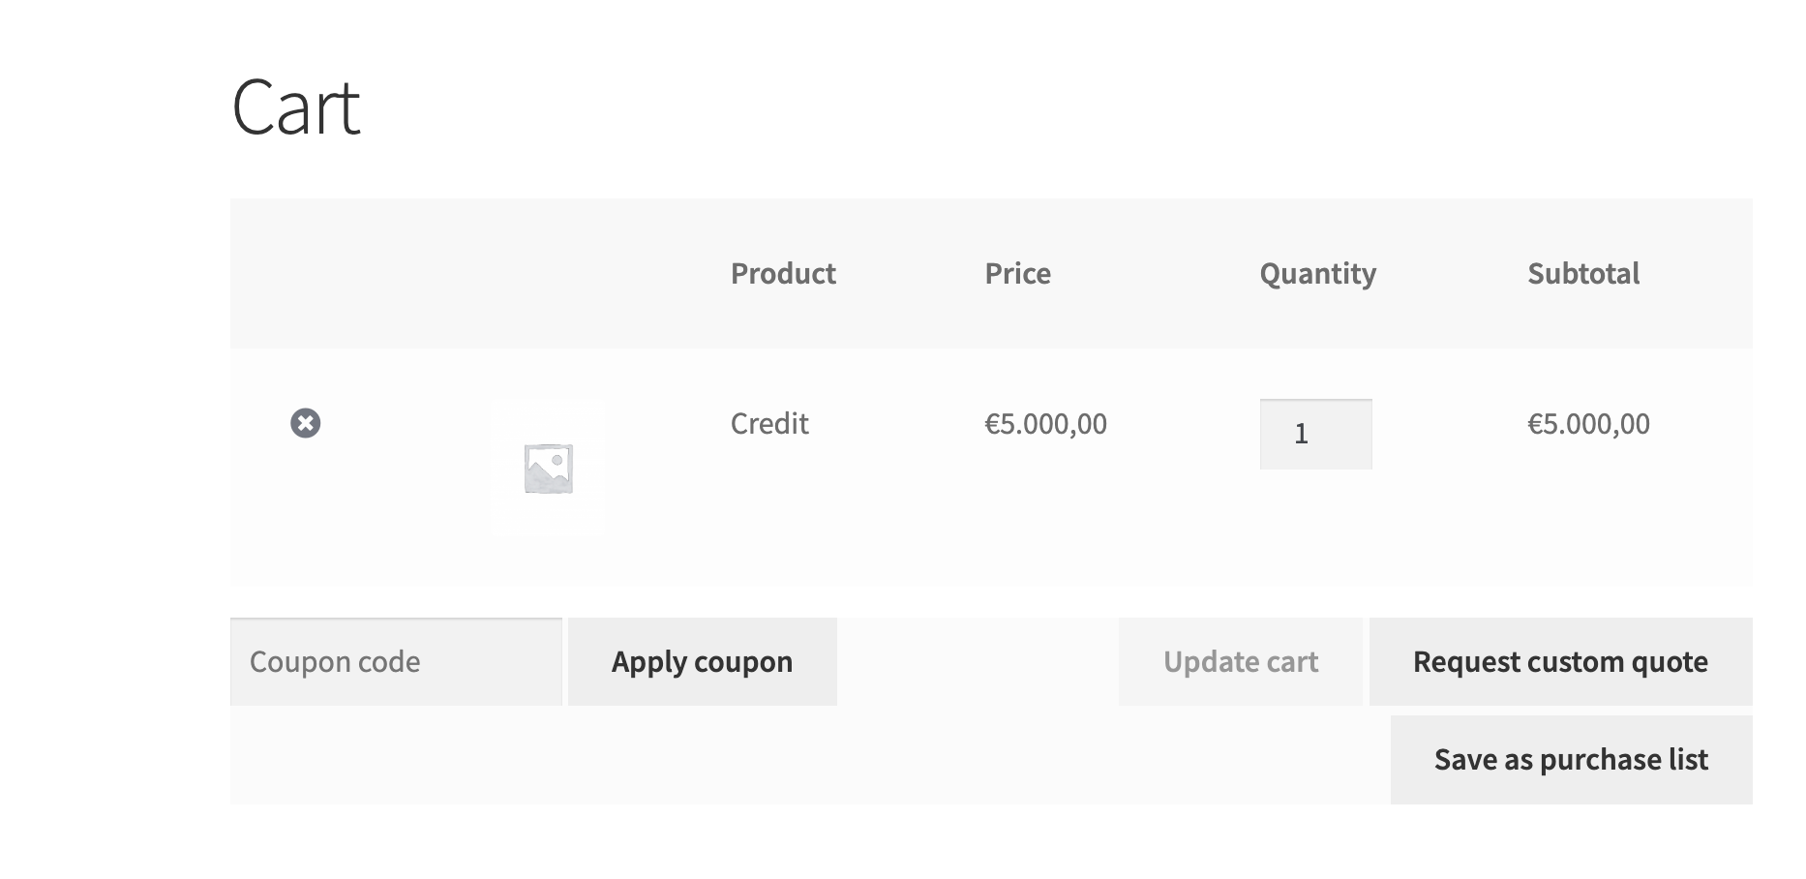This screenshot has height=879, width=1806.
Task: Open the Credit product link
Action: pos(769,423)
